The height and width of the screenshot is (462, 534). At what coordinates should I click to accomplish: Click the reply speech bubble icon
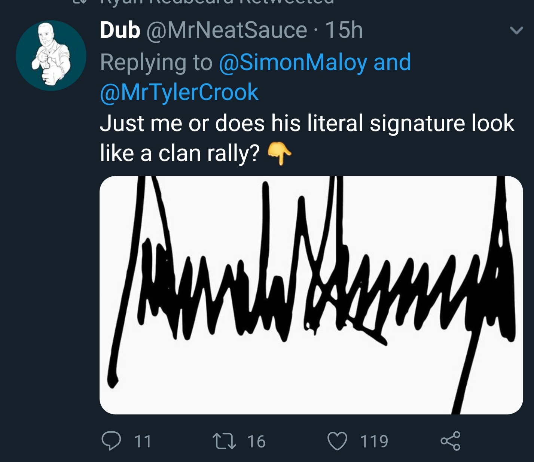coord(111,441)
